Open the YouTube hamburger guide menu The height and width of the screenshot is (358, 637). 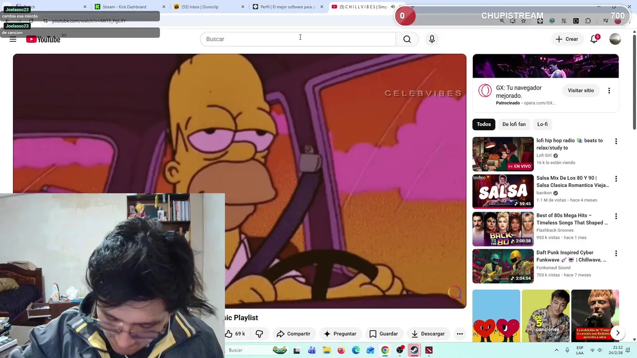pyautogui.click(x=13, y=39)
